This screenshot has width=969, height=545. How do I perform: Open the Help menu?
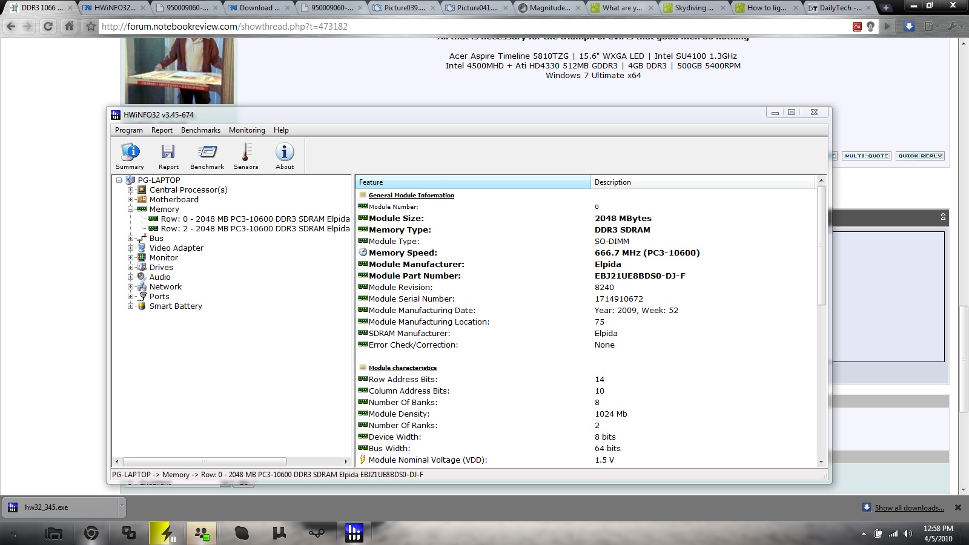[x=281, y=130]
